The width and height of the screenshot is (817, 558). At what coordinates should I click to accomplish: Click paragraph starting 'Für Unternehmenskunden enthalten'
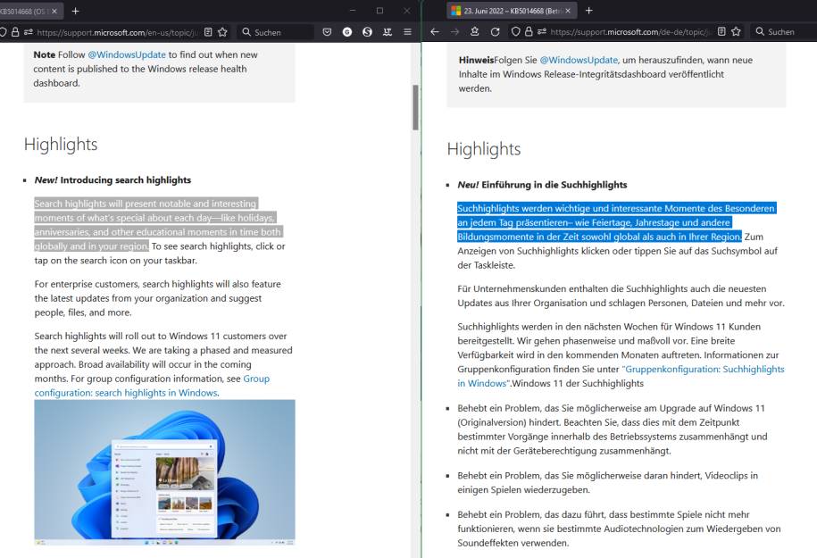[x=621, y=296]
